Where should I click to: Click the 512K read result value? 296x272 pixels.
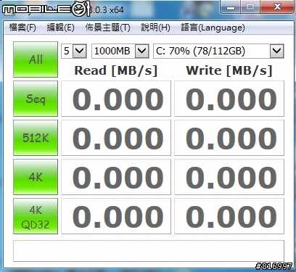pos(116,138)
